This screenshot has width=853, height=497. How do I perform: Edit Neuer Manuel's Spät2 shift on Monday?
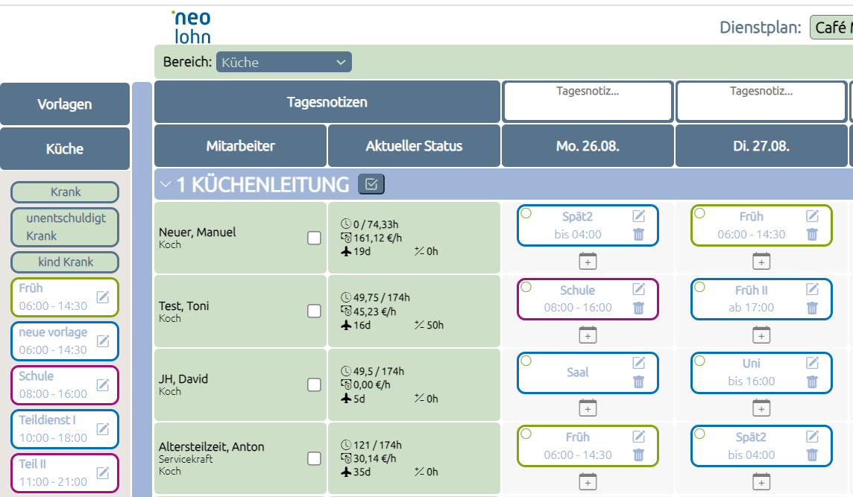[x=639, y=216]
